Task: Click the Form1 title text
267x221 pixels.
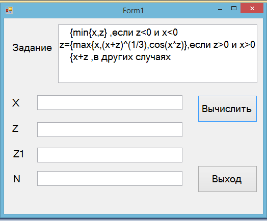Action: pos(133,11)
